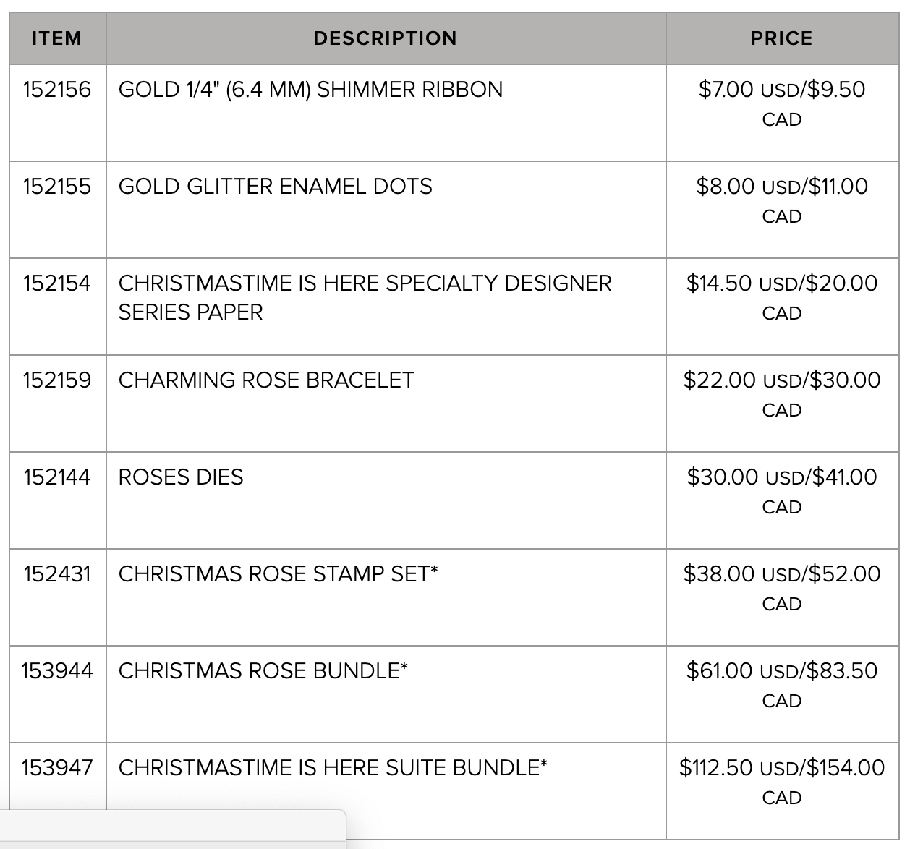This screenshot has width=910, height=849.
Task: Click Roses Dies description
Action: click(x=181, y=477)
